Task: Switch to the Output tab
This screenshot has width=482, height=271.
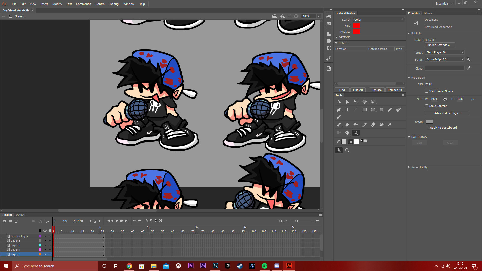Action: [20, 215]
